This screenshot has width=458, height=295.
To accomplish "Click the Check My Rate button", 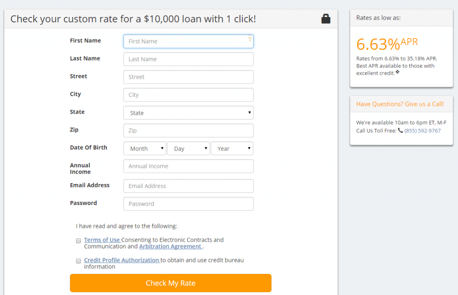I will (170, 283).
